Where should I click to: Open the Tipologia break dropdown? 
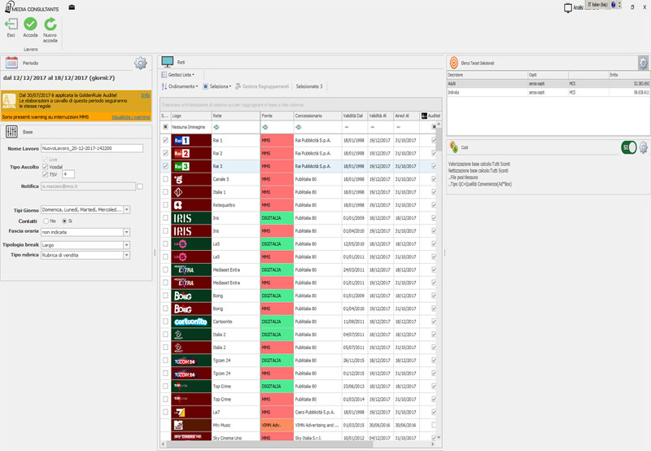tap(127, 243)
